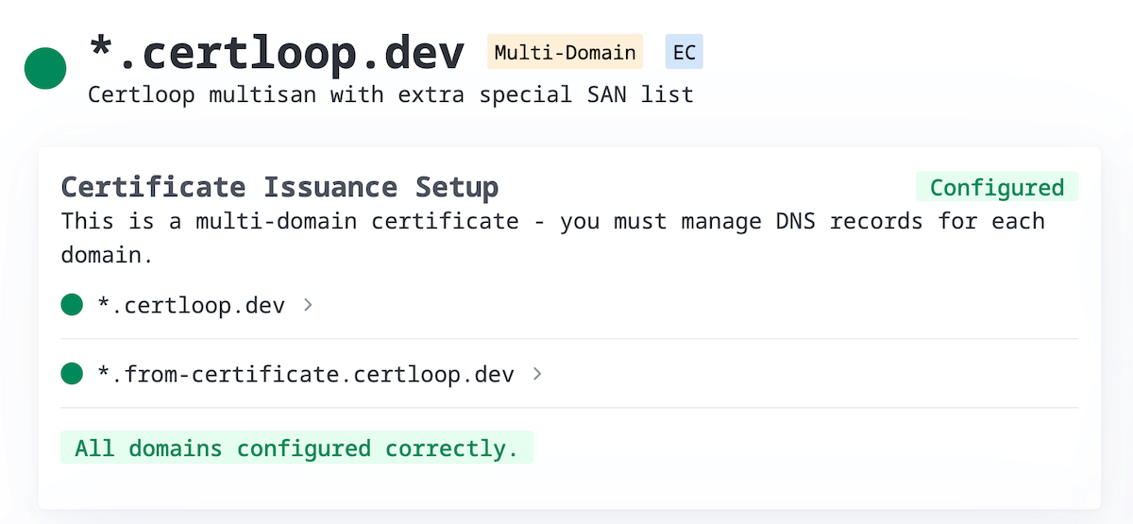This screenshot has width=1133, height=524.
Task: Expand the *.from-certificate.certloop.dev row chevron
Action: (x=537, y=374)
